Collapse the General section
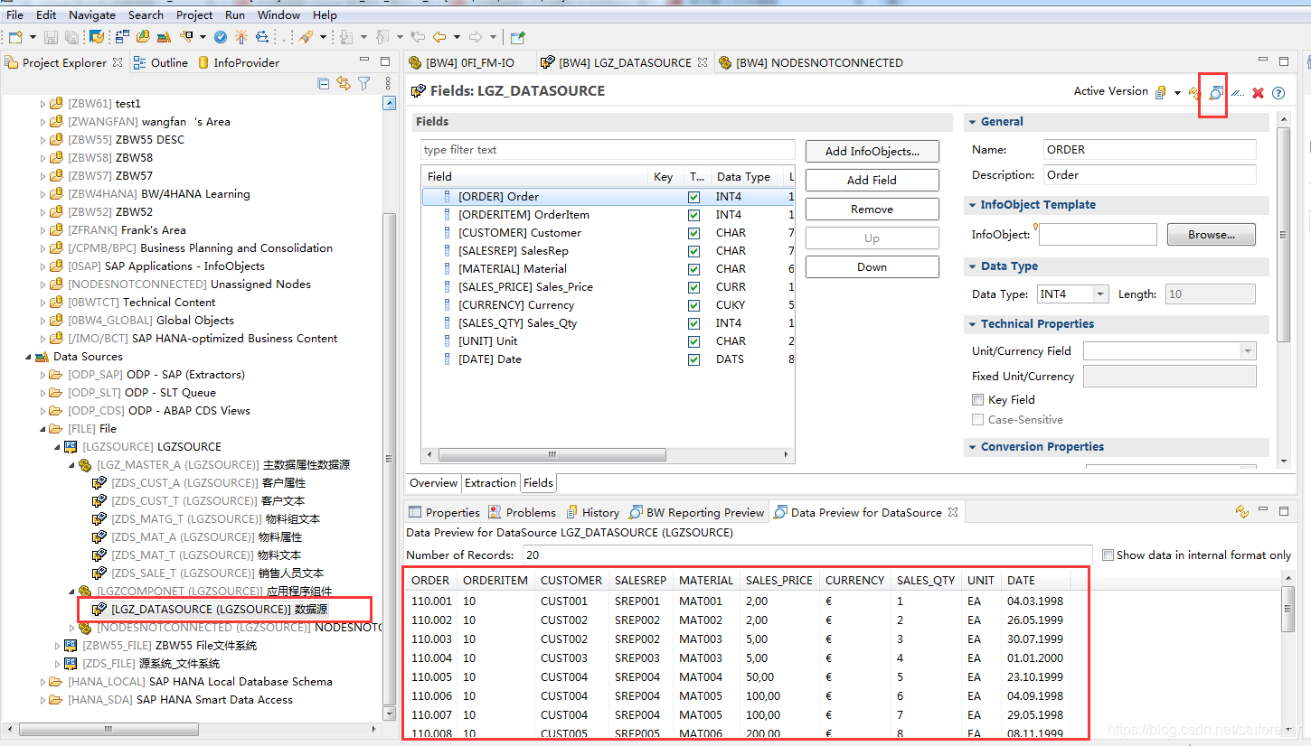Screen dimensions: 1311x746 point(972,121)
